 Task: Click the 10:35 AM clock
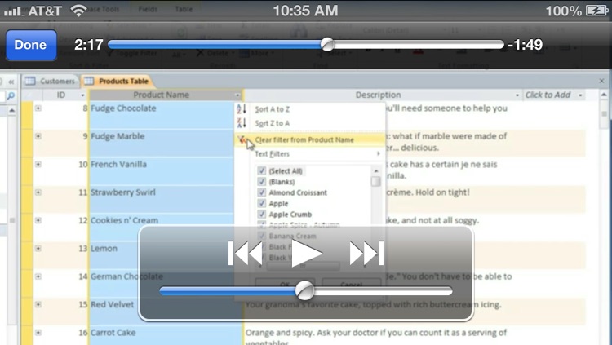pyautogui.click(x=306, y=11)
